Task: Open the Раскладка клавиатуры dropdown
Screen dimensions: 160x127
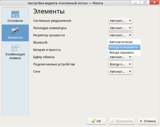Action: [121, 28]
